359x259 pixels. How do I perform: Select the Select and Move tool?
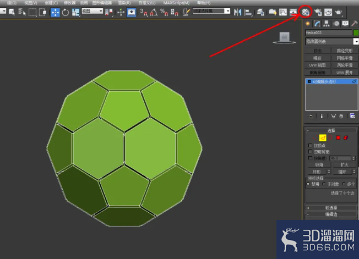coord(55,12)
